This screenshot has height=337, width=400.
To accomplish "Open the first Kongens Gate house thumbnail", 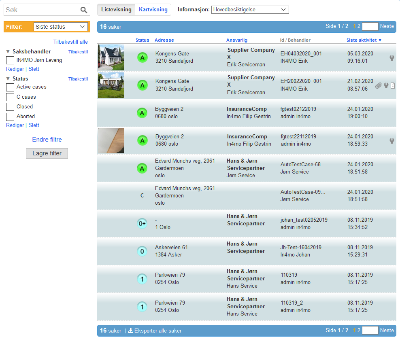I will click(111, 57).
